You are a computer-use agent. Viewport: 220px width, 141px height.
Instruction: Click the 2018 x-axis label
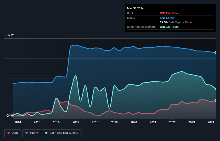pos(95,122)
